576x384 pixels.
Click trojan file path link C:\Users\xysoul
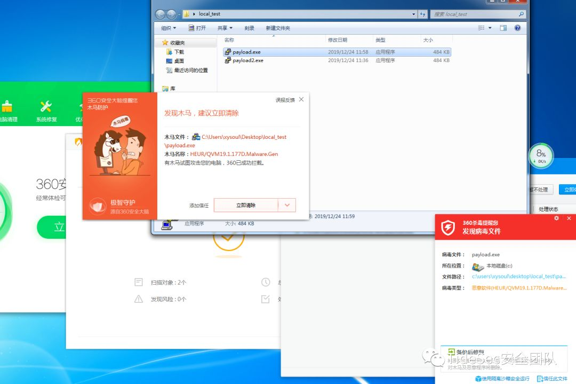tap(244, 137)
